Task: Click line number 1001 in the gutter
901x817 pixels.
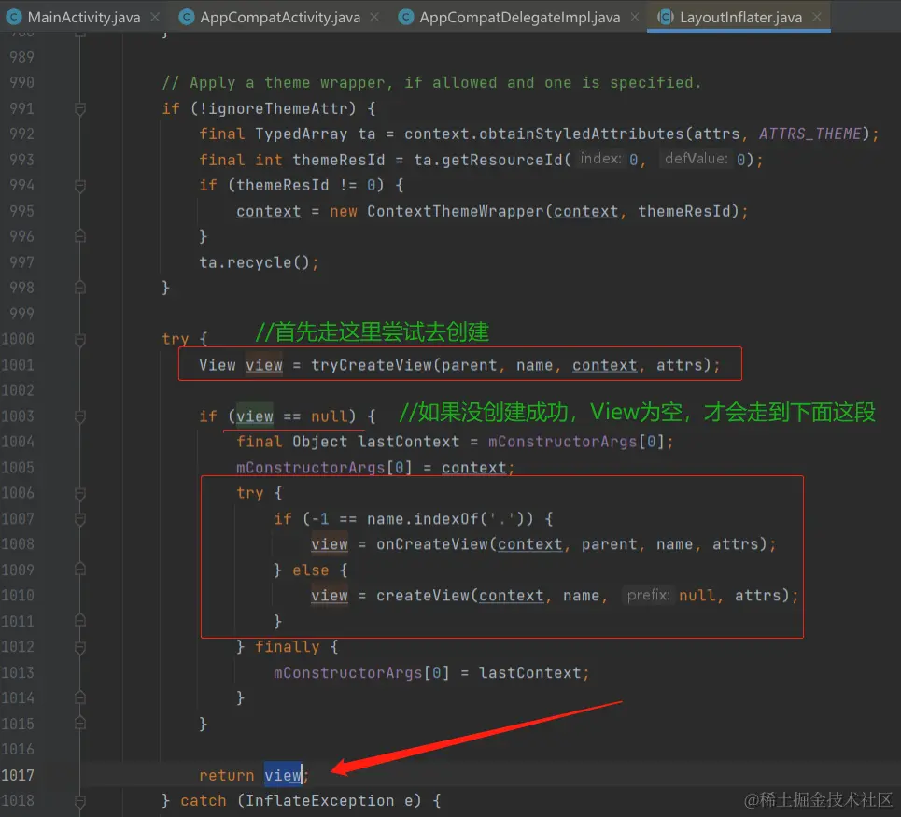Action: [18, 365]
